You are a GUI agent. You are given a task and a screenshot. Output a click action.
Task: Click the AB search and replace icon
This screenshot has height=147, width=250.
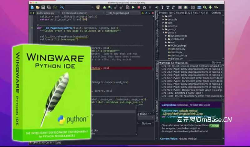pyautogui.click(x=98, y=7)
